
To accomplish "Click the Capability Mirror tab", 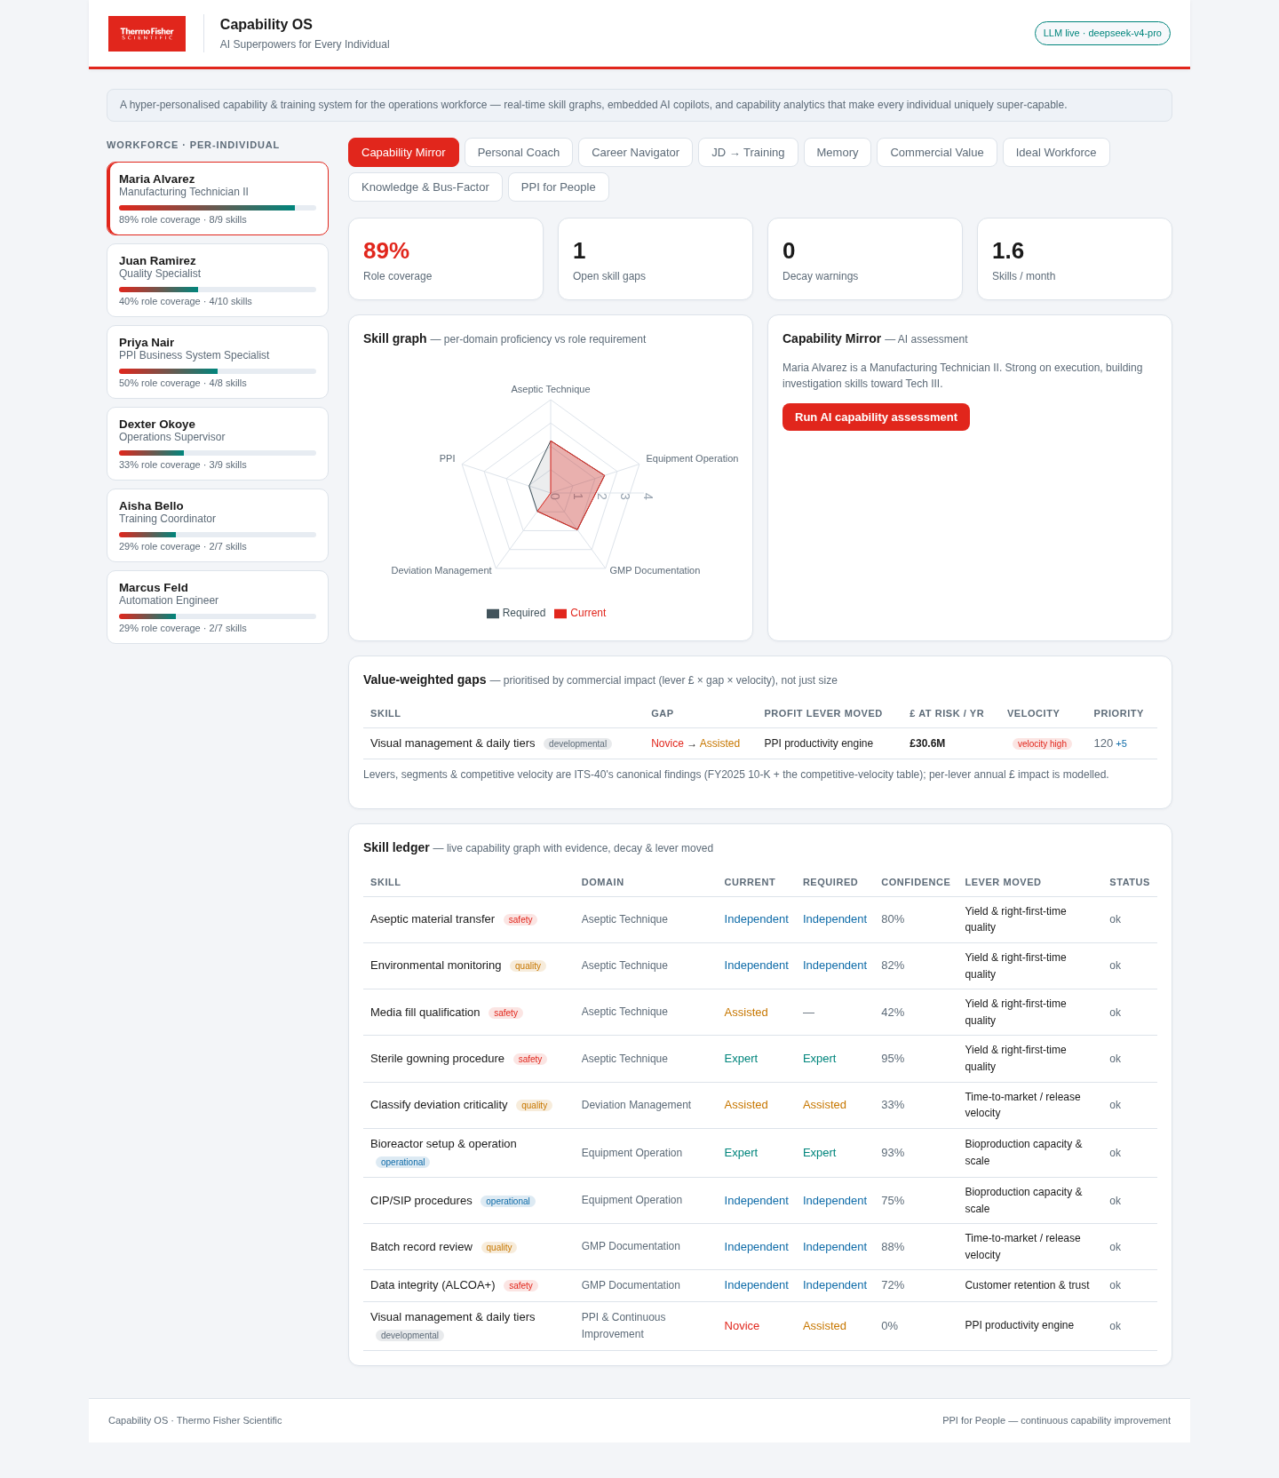I will point(403,153).
